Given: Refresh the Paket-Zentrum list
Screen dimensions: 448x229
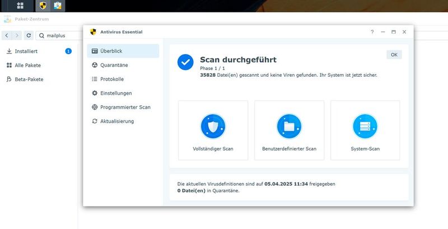Looking at the screenshot, I should click(x=29, y=36).
